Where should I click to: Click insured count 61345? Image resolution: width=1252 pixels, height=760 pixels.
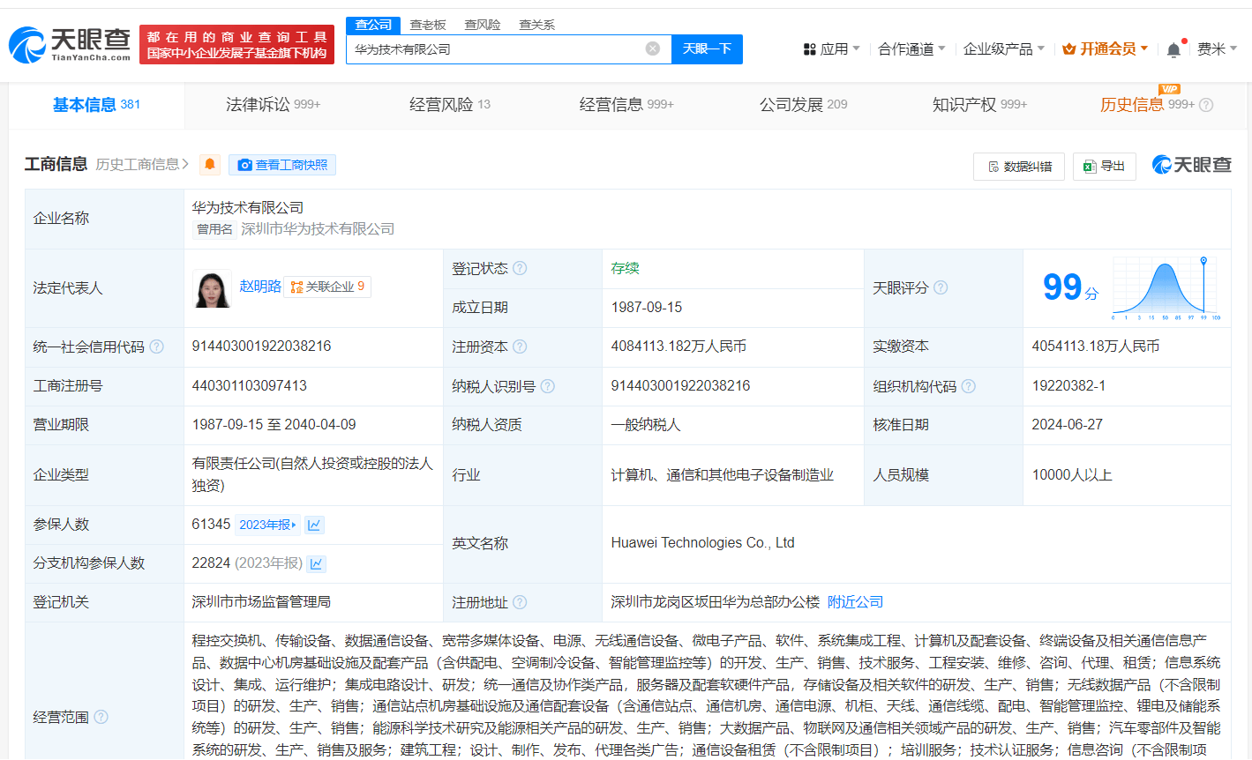211,525
